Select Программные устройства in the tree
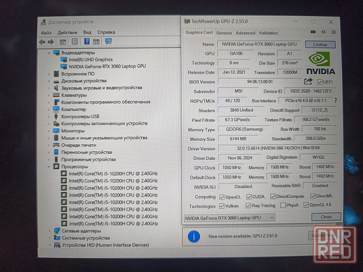 pos(88,159)
